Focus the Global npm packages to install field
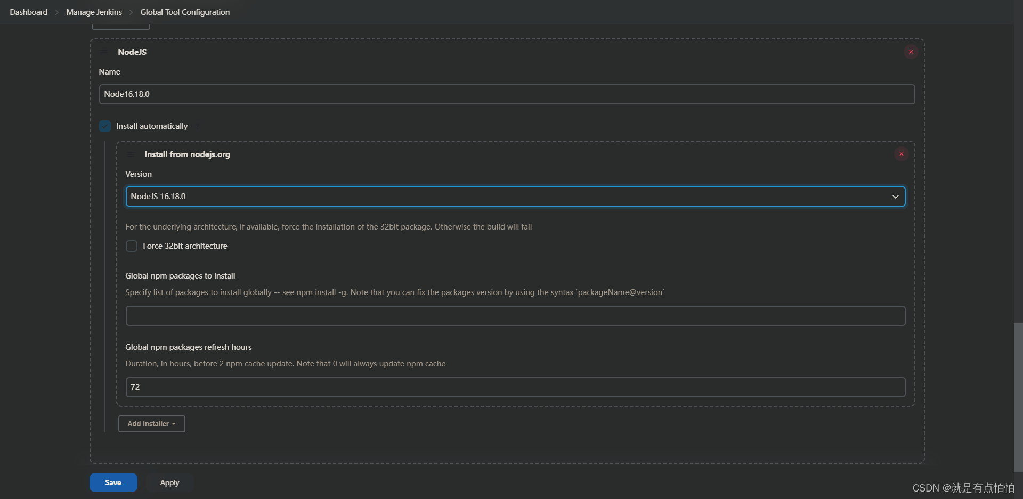Image resolution: width=1023 pixels, height=499 pixels. [515, 316]
